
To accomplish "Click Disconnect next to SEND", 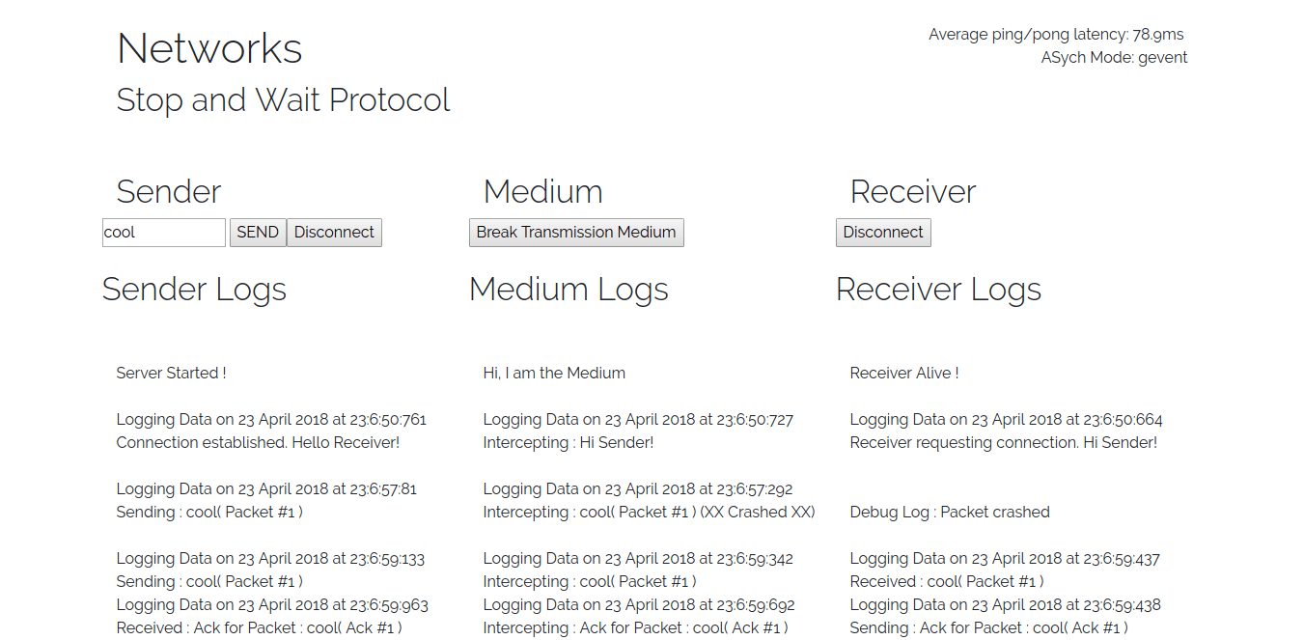I will pyautogui.click(x=334, y=232).
